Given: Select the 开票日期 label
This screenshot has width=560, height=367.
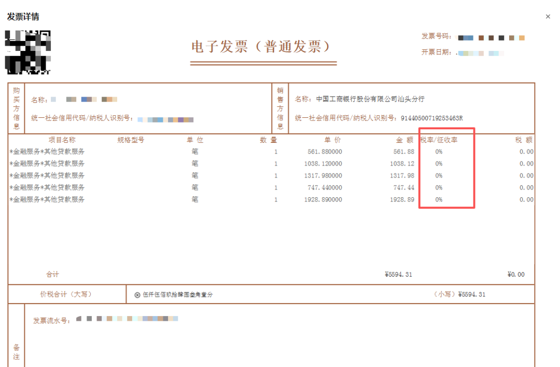Looking at the screenshot, I should tap(436, 52).
